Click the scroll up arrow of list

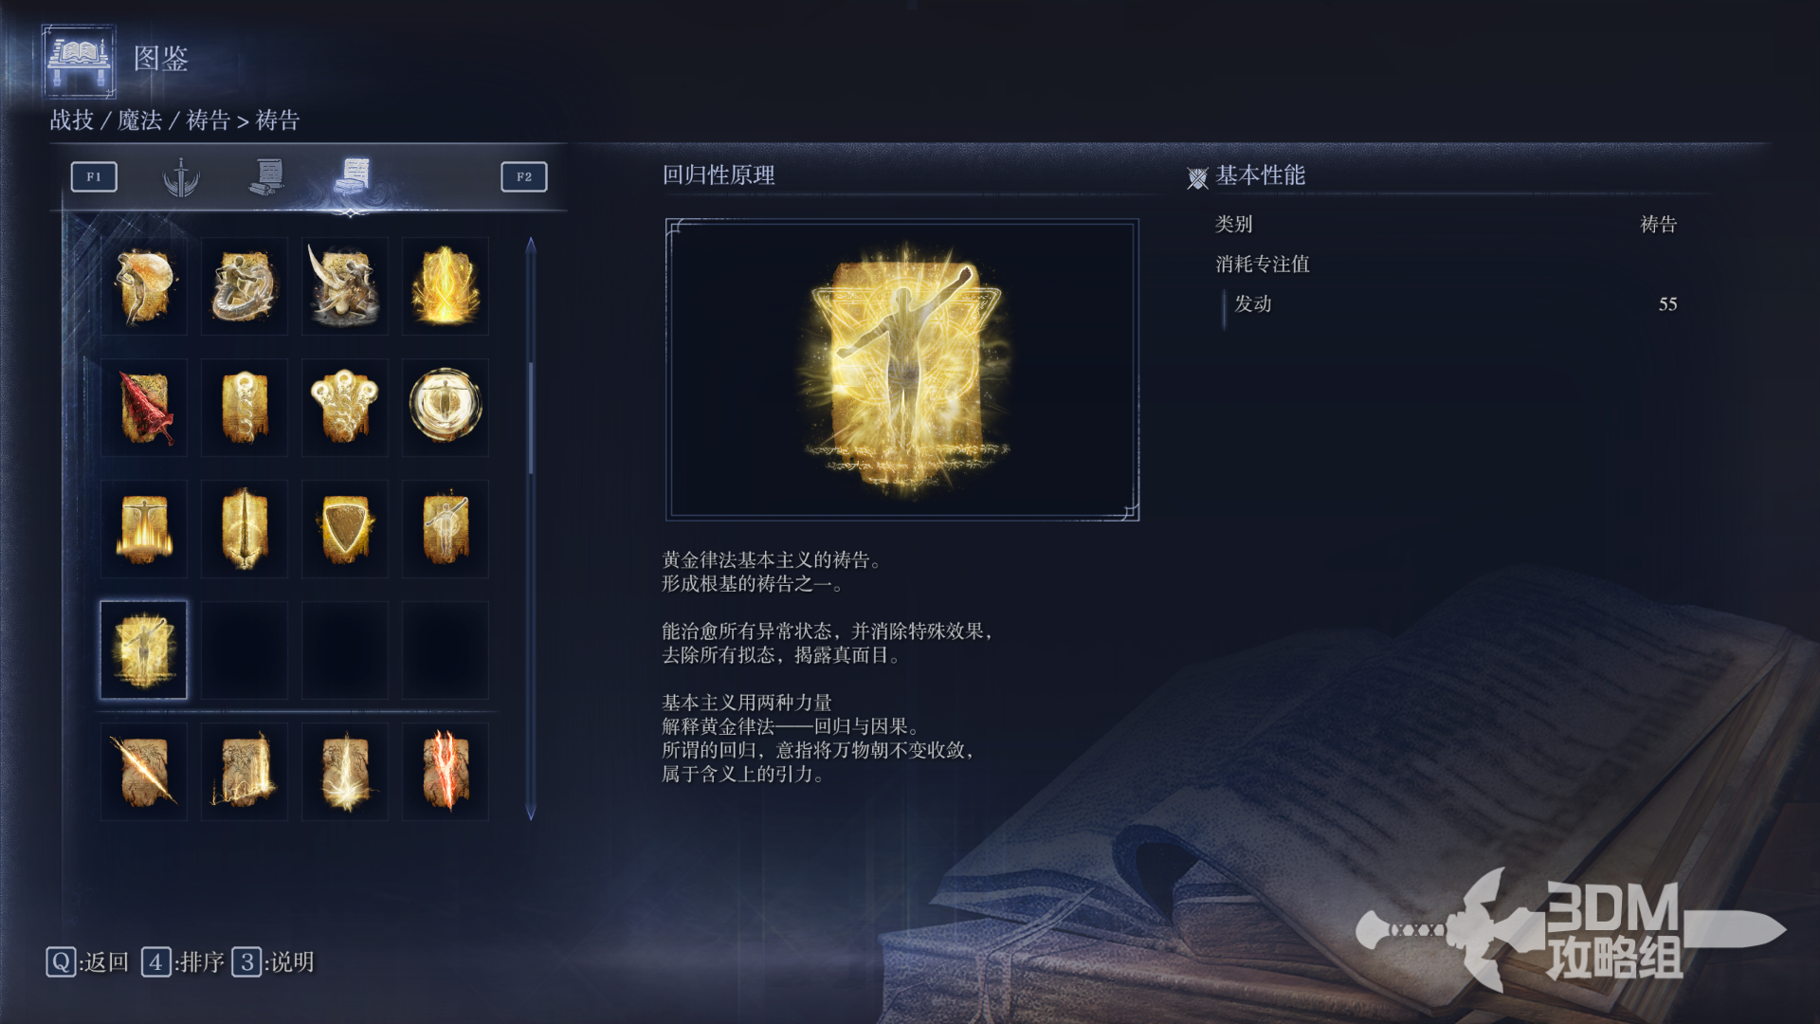tap(531, 245)
